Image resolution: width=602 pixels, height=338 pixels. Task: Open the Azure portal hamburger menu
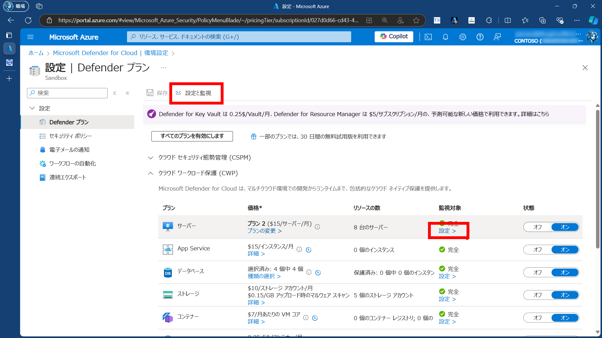click(30, 37)
